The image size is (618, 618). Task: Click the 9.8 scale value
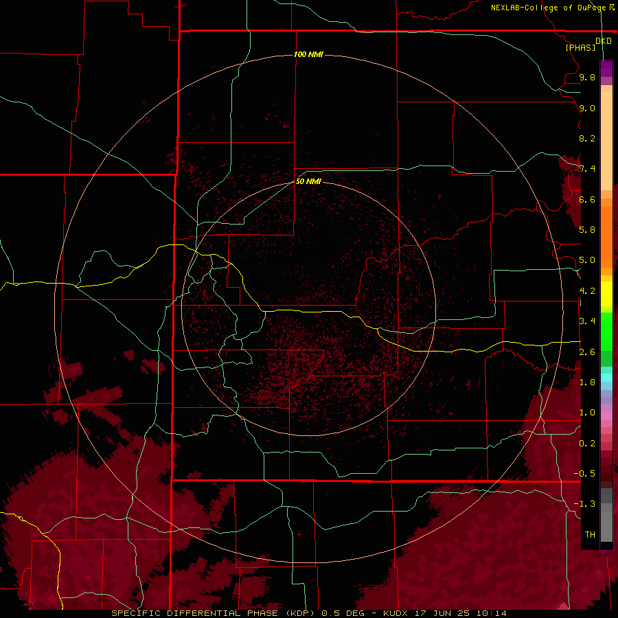click(587, 77)
